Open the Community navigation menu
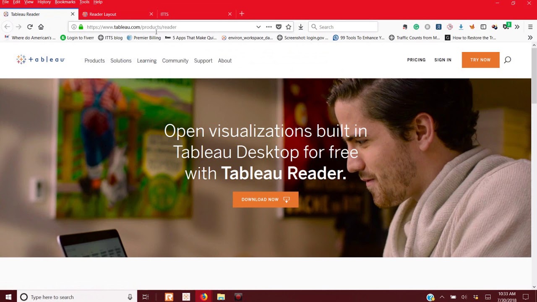The height and width of the screenshot is (302, 537). (175, 60)
